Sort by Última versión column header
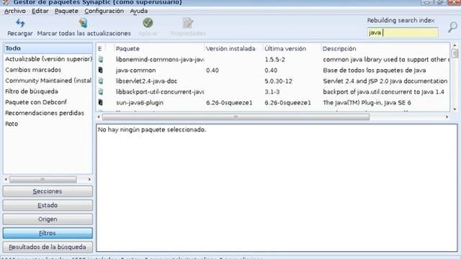The height and width of the screenshot is (259, 461). [x=292, y=49]
